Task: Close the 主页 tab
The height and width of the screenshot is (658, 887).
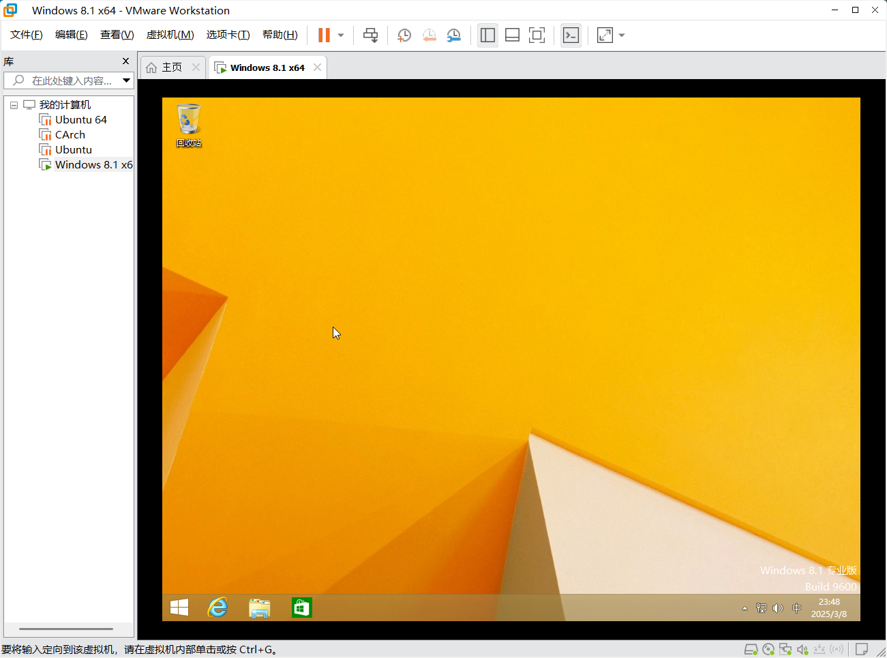Action: [x=196, y=67]
